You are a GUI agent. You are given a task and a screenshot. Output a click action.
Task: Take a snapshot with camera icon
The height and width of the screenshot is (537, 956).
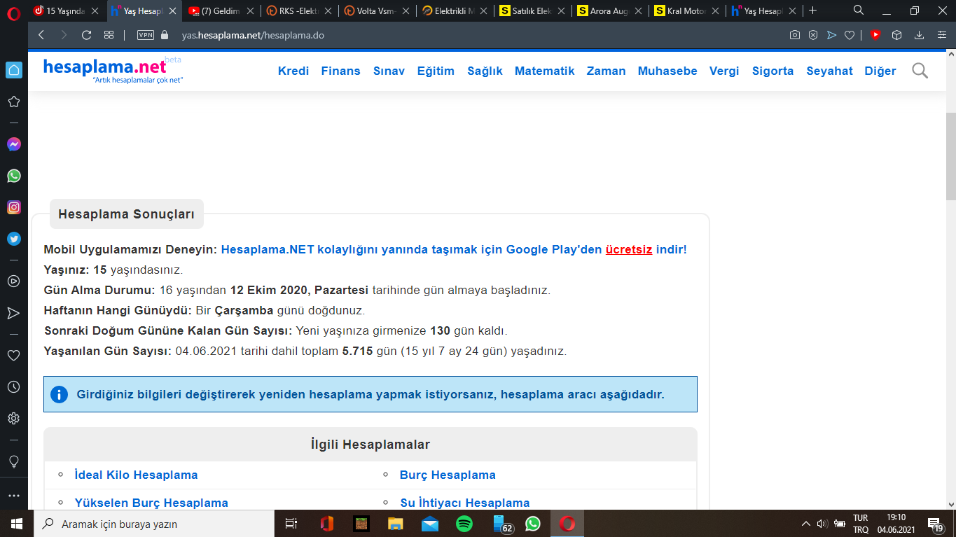tap(795, 35)
